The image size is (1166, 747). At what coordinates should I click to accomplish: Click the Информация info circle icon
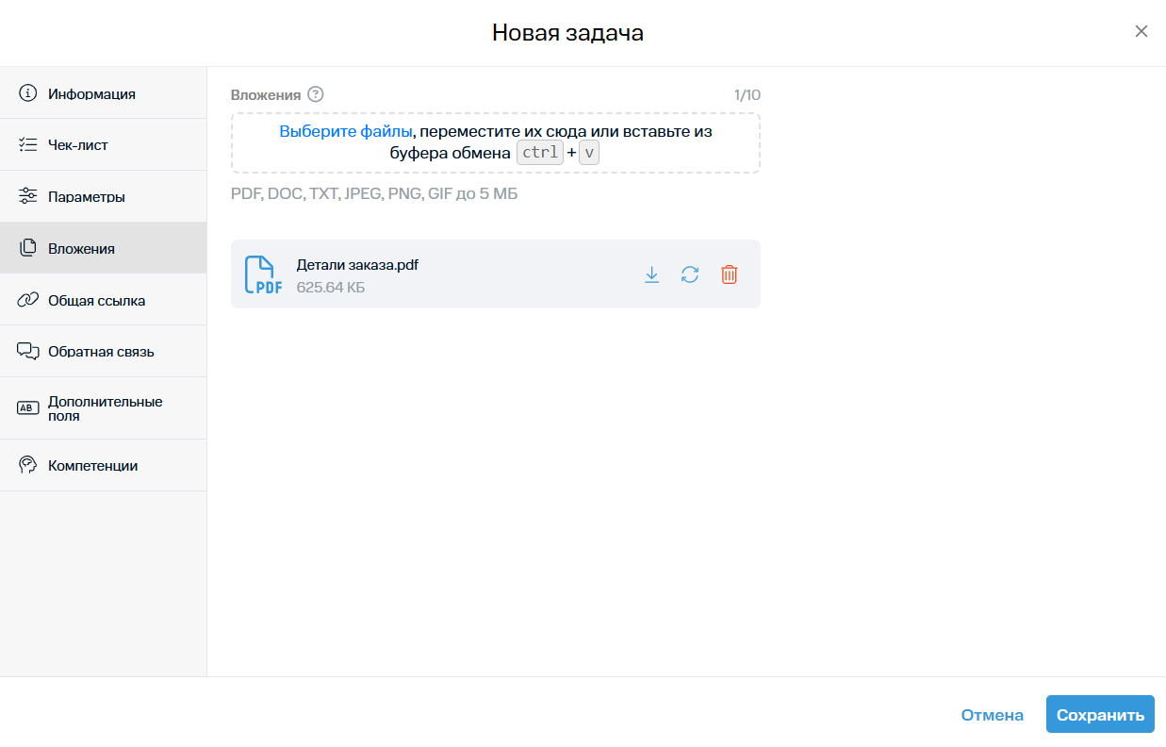coord(28,93)
